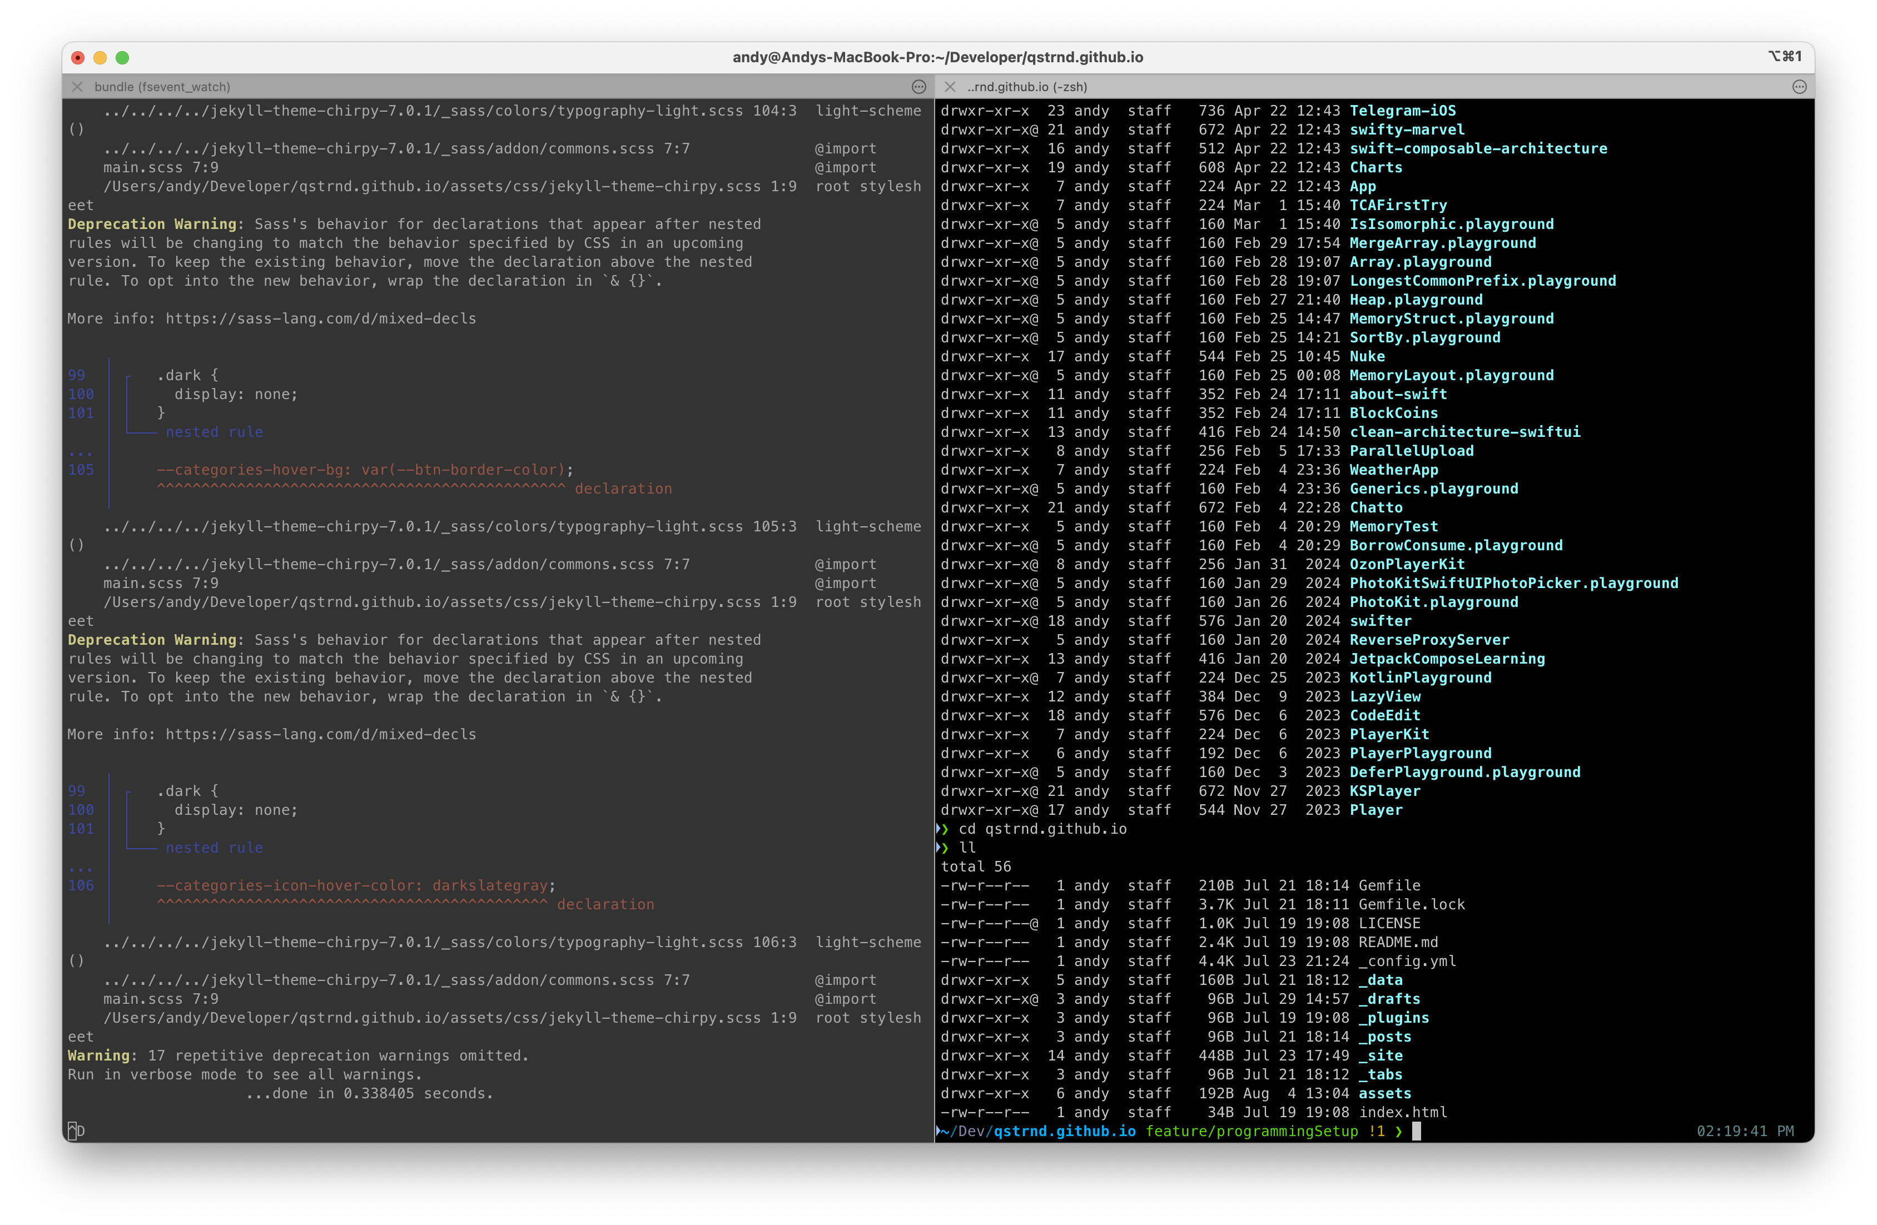Open left pane options menu icon
Screen dimensions: 1877x1225
point(919,87)
